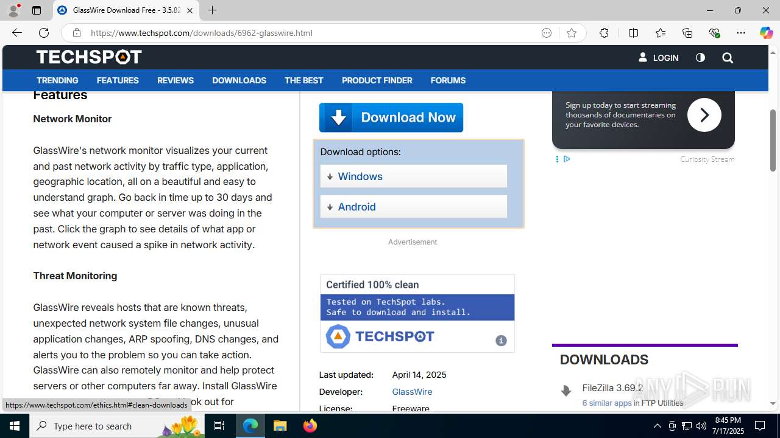Open the DOWNLOADS menu item

239,80
